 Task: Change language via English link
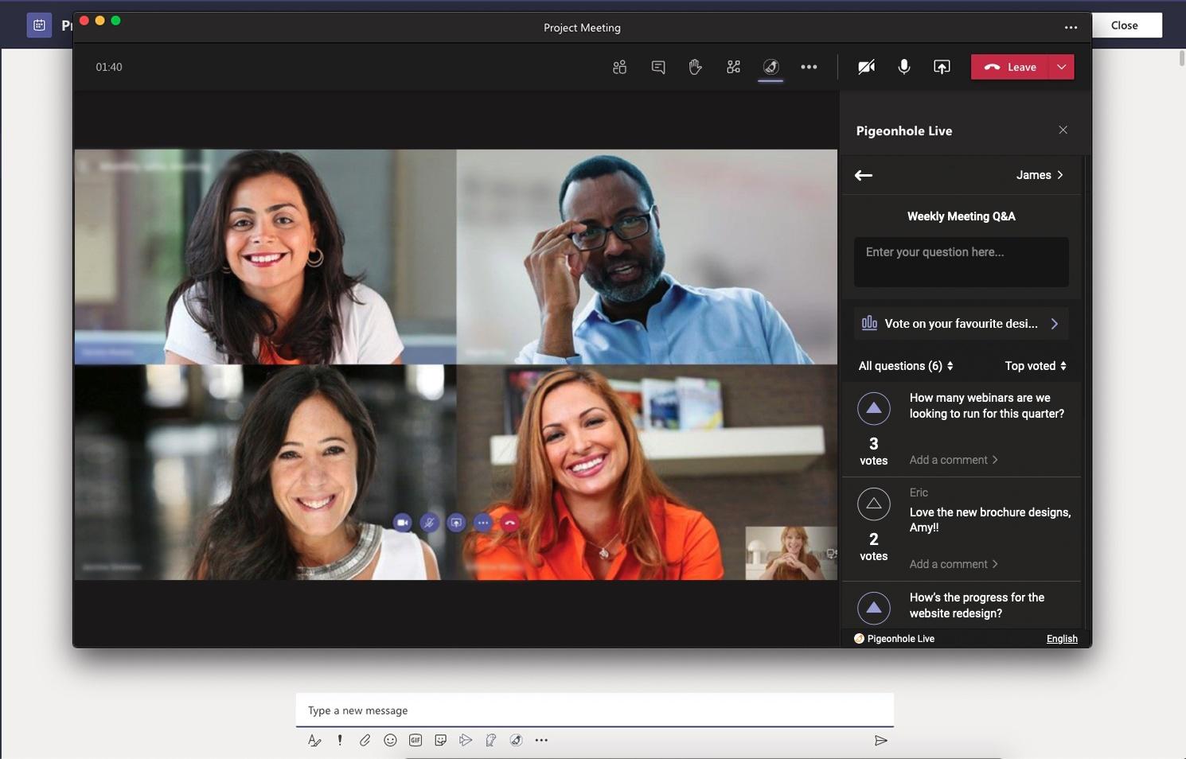1062,639
